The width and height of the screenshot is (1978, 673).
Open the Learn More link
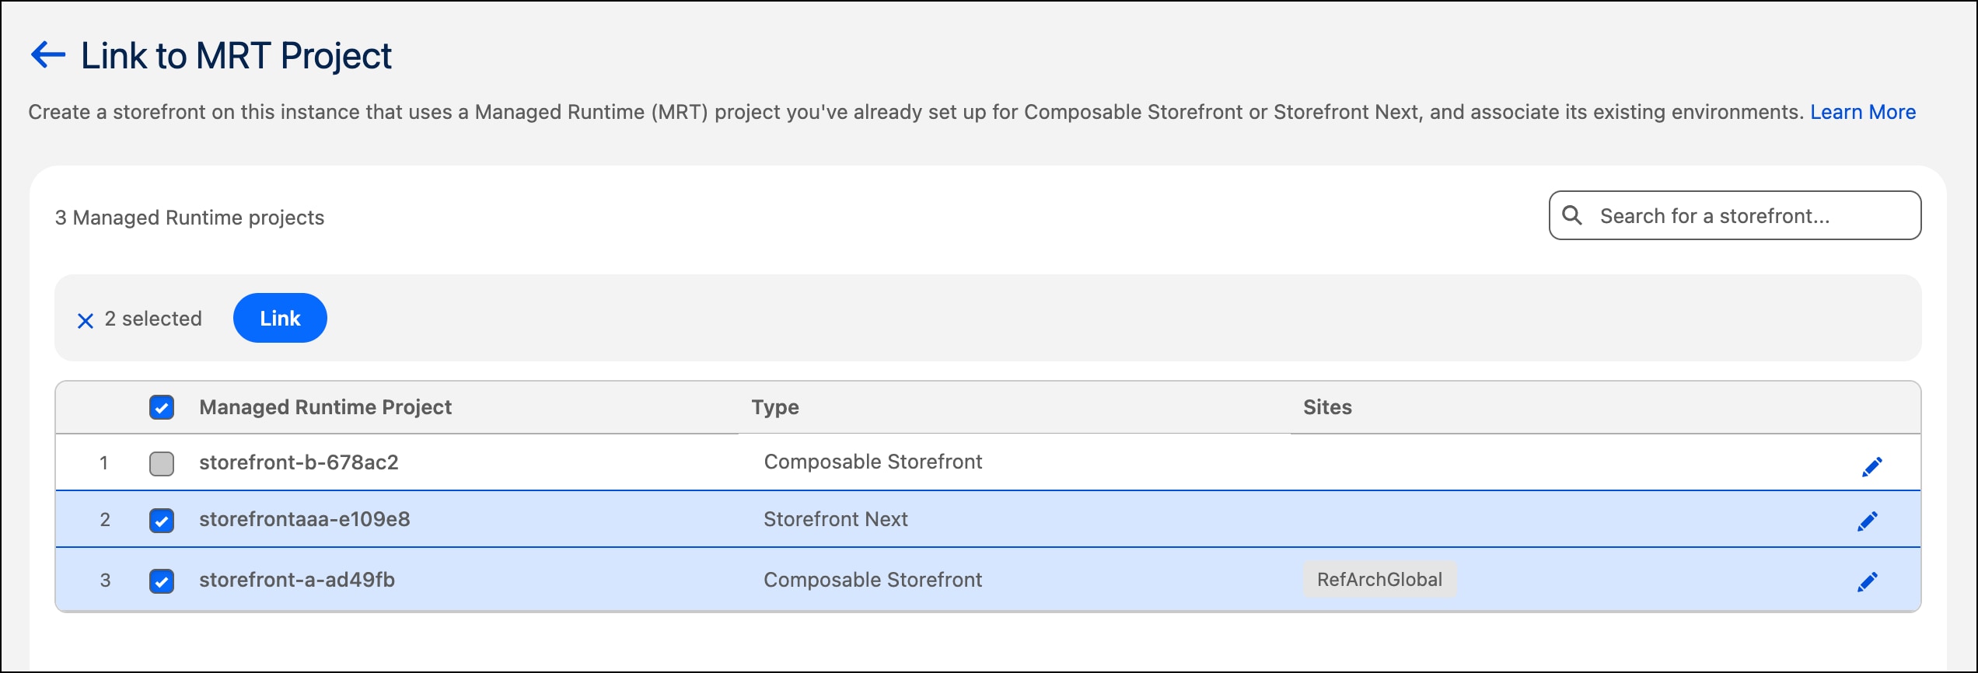tap(1863, 112)
